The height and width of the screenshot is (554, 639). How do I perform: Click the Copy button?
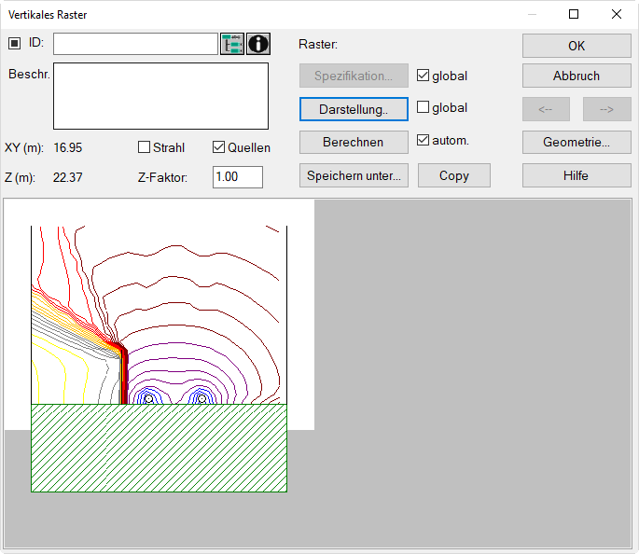pos(454,175)
